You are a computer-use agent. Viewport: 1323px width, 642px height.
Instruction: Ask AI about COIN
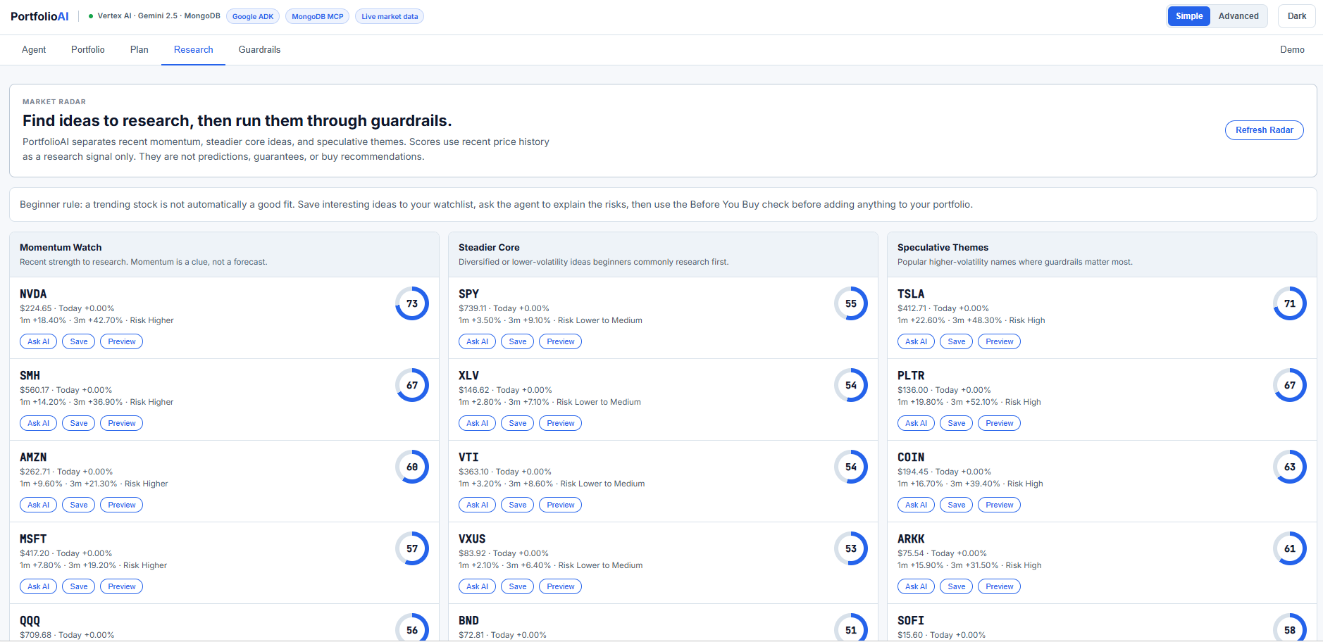917,505
